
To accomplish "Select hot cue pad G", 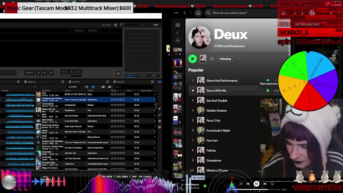I will [8, 73].
